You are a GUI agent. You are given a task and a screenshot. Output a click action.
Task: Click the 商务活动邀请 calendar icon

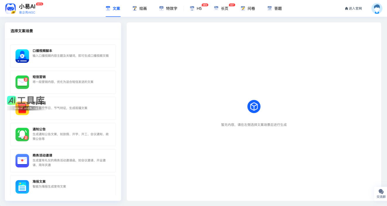pyautogui.click(x=22, y=160)
